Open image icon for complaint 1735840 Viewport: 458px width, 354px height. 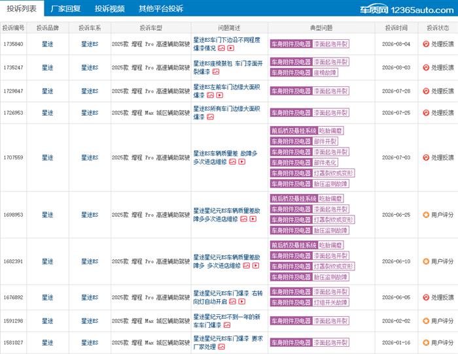[x=221, y=48]
